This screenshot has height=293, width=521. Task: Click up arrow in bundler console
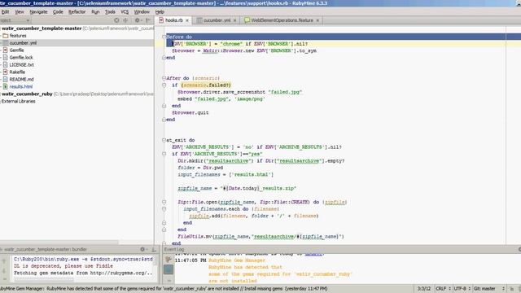click(x=4, y=262)
